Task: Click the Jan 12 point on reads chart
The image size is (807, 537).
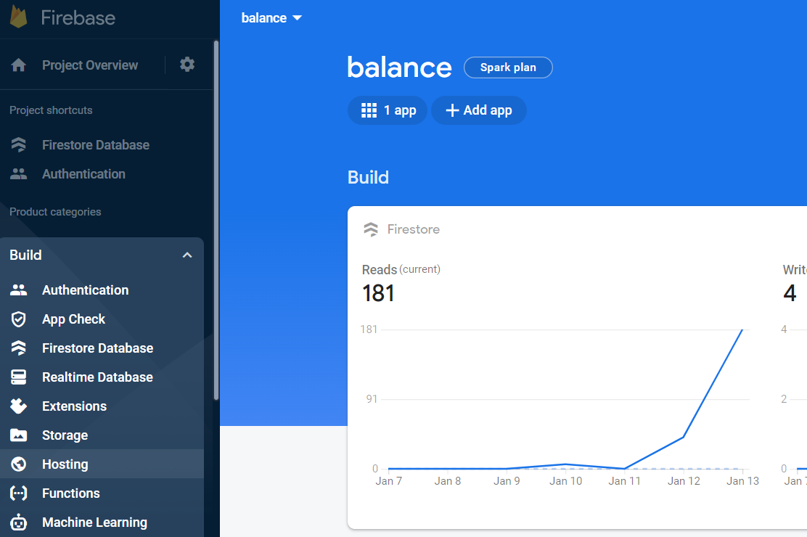Action: (684, 437)
